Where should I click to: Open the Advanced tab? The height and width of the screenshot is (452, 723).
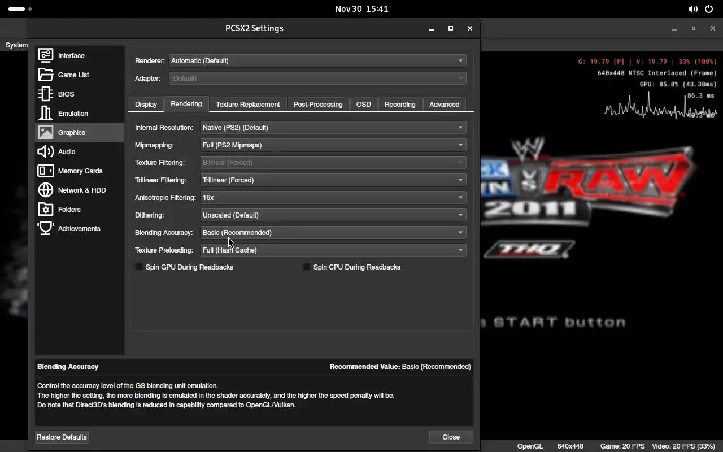point(445,104)
